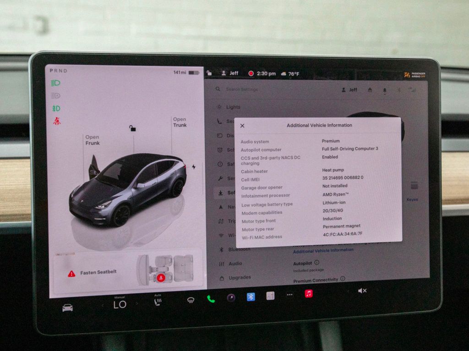Tap the HomeLink garage icon in the settings header
Viewport: 469px width, 351px height.
point(370,90)
